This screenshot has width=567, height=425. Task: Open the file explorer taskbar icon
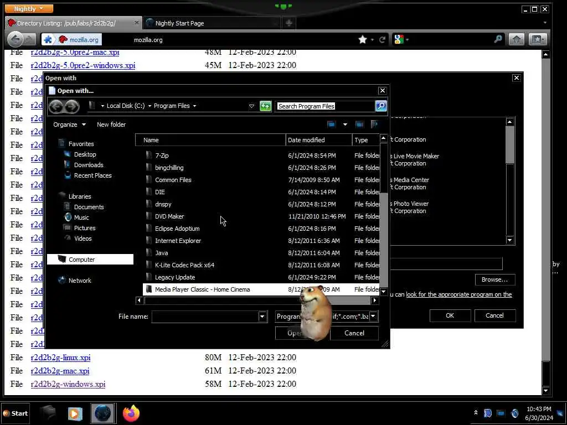point(48,413)
